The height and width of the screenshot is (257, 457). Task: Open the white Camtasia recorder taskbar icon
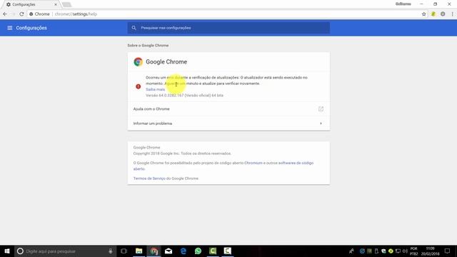(x=227, y=251)
